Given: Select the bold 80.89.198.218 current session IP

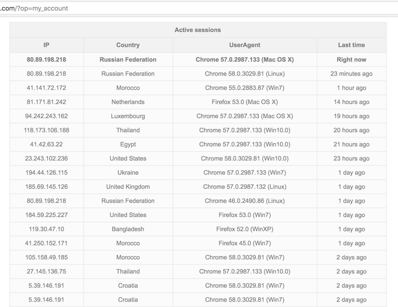Looking at the screenshot, I should pos(46,60).
